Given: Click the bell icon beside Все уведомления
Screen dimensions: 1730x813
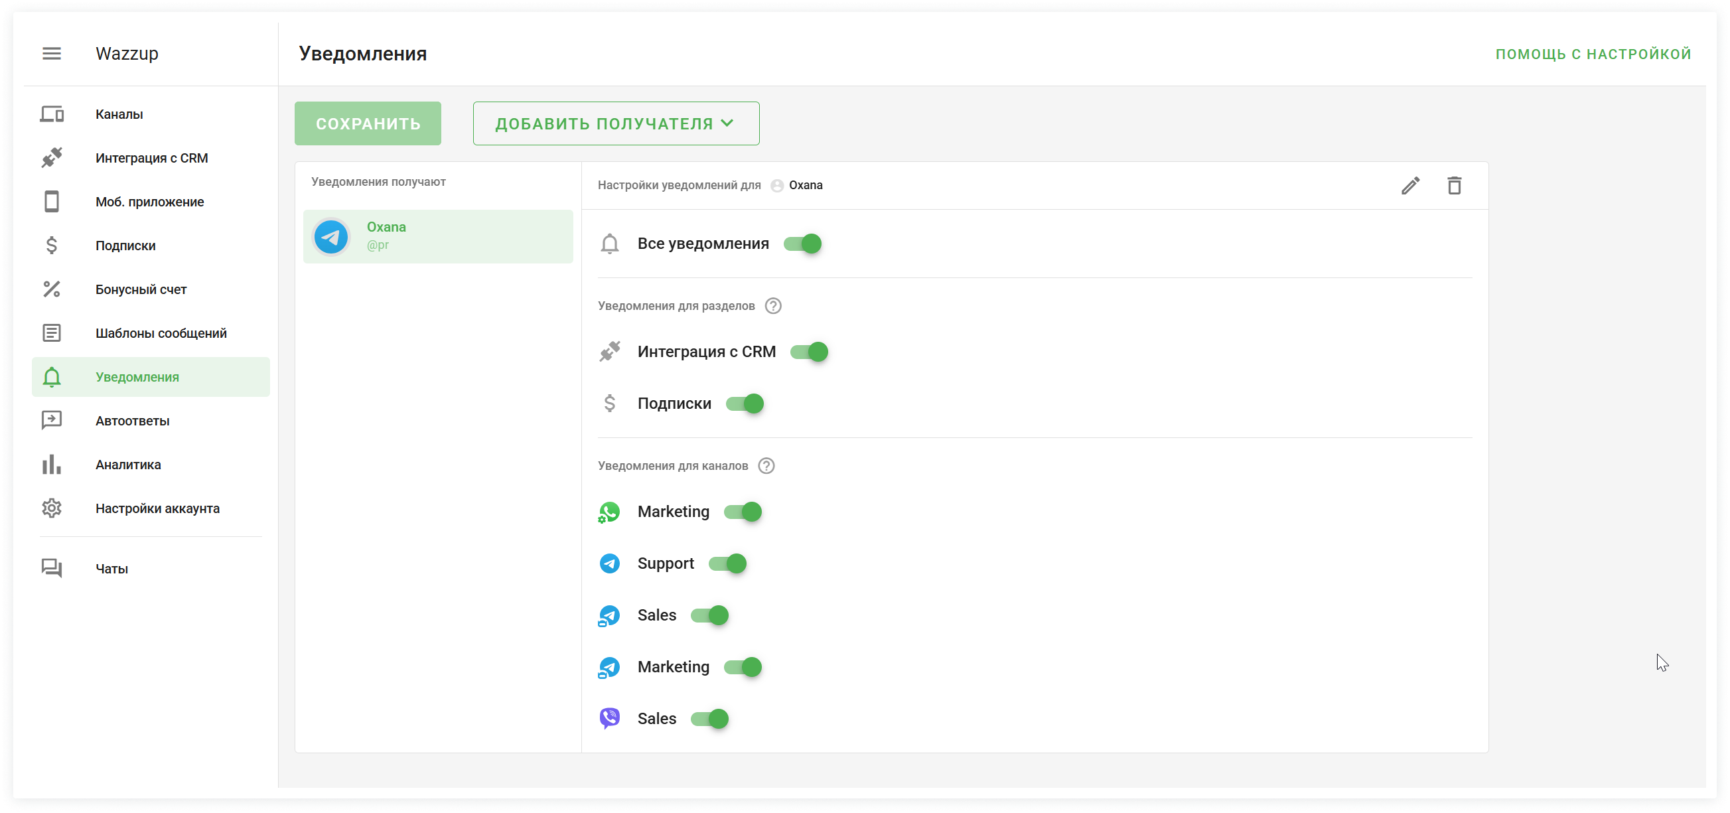Looking at the screenshot, I should [x=609, y=244].
